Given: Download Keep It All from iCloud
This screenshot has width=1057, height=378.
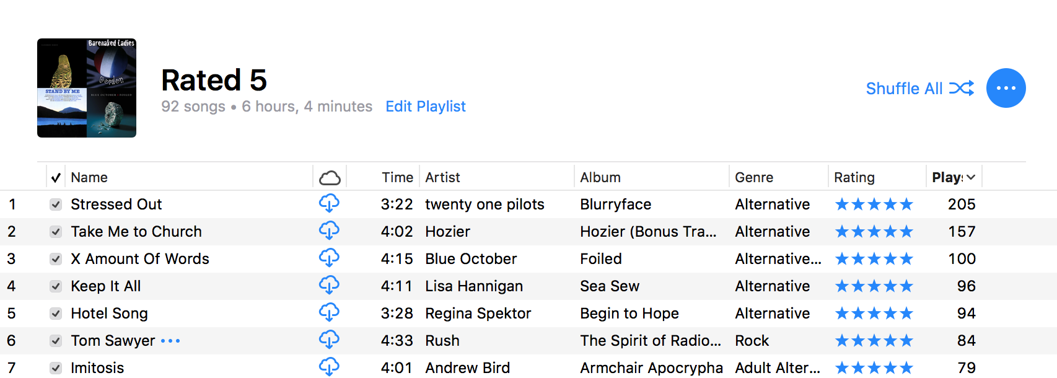Looking at the screenshot, I should [329, 285].
